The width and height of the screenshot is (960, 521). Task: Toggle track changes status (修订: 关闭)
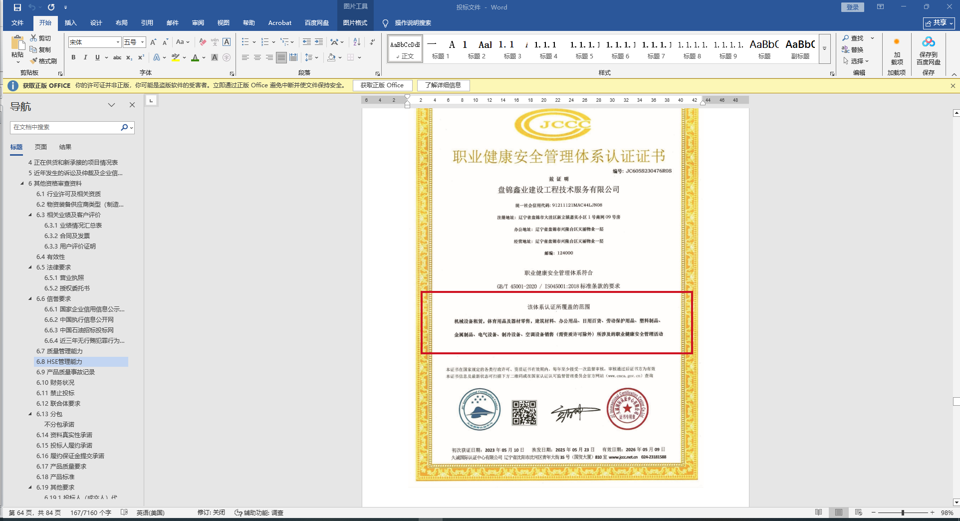pyautogui.click(x=211, y=513)
